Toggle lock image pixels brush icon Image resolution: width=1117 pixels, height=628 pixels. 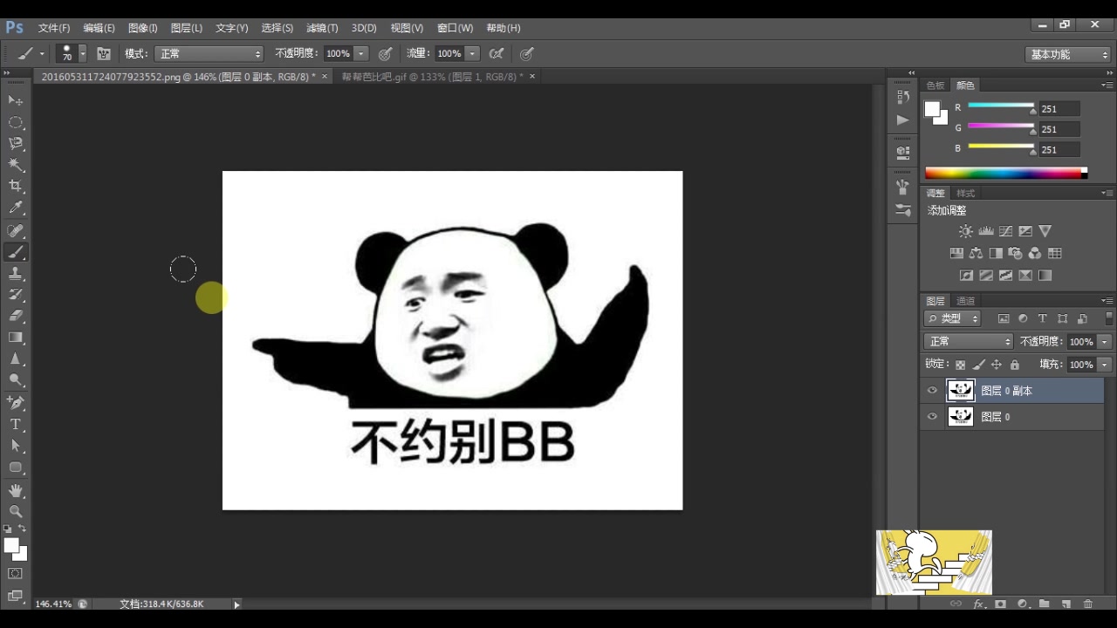979,365
